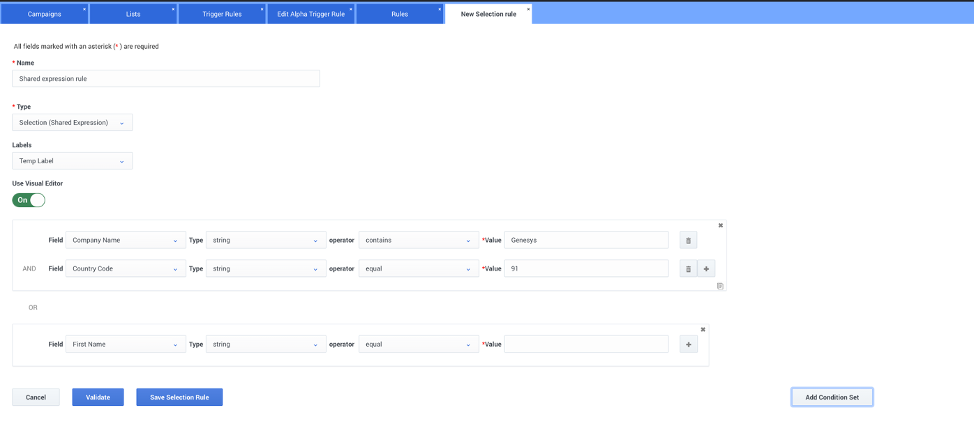Add condition after First Name row

(x=689, y=344)
